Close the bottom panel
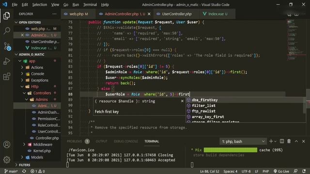This screenshot has height=174, width=310. (x=304, y=141)
